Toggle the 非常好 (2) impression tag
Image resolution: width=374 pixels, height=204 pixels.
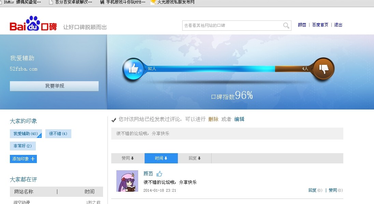23,146
